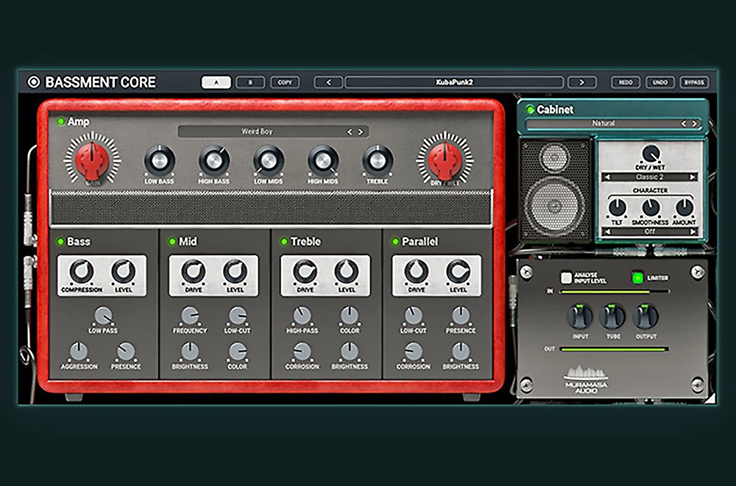The height and width of the screenshot is (486, 736).
Task: Switch to preset slot B
Action: point(250,82)
